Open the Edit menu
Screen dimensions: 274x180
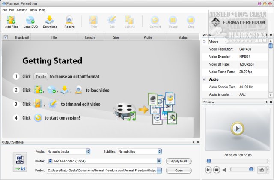click(x=12, y=10)
